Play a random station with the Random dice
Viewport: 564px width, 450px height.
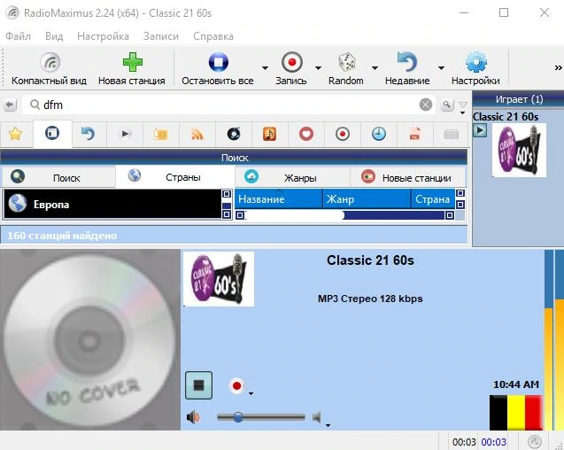tap(346, 68)
